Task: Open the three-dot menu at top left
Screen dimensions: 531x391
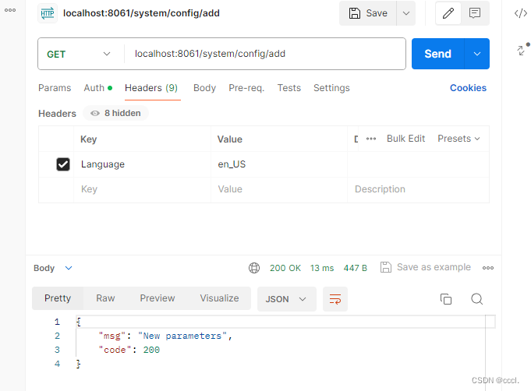Action: [10, 10]
